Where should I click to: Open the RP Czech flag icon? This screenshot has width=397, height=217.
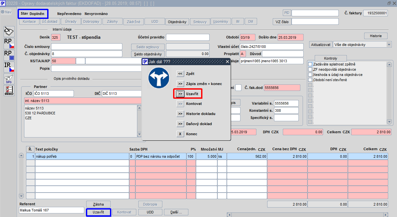pyautogui.click(x=9, y=43)
